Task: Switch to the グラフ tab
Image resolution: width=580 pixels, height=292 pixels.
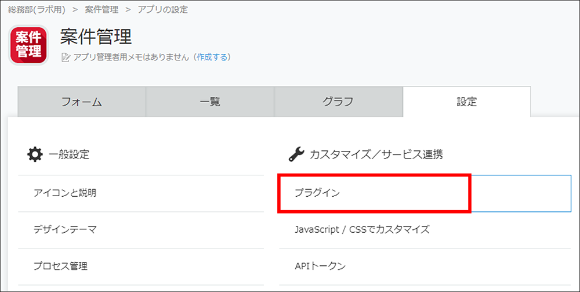Action: coord(338,102)
